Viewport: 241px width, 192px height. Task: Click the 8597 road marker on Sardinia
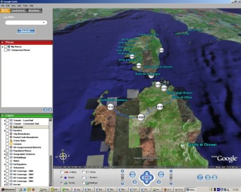point(141,117)
